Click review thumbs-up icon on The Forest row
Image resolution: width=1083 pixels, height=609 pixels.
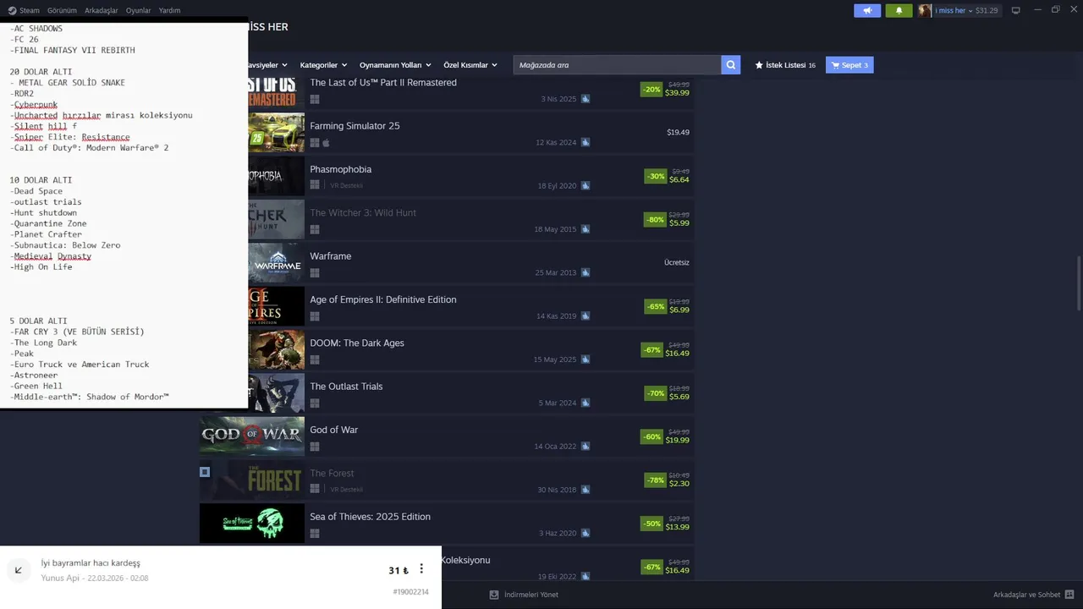(x=585, y=490)
